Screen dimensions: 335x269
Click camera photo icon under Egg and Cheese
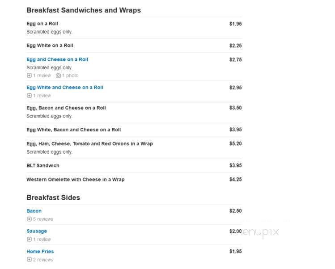pos(58,76)
